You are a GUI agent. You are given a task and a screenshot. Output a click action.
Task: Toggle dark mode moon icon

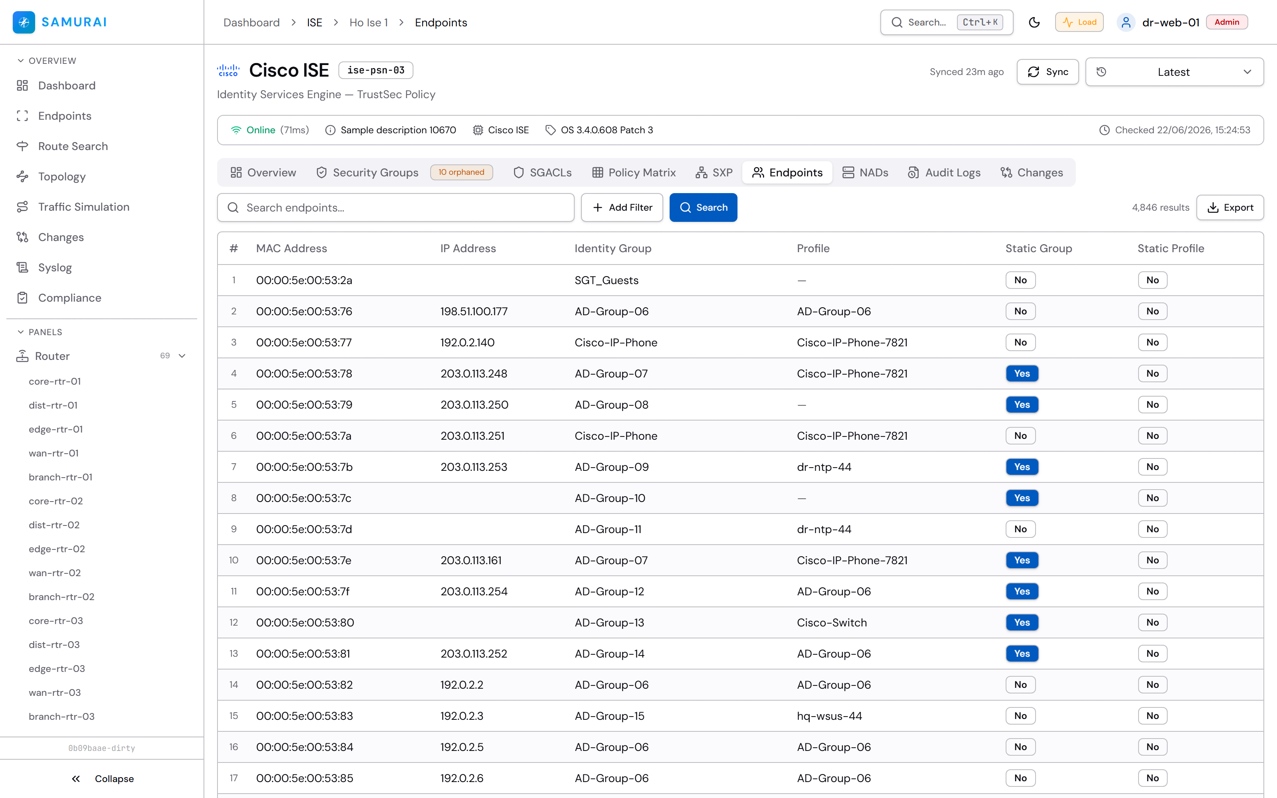(x=1034, y=22)
